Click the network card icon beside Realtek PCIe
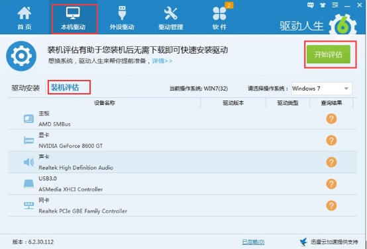Viewport: 367px width, 249px height. [x=28, y=205]
